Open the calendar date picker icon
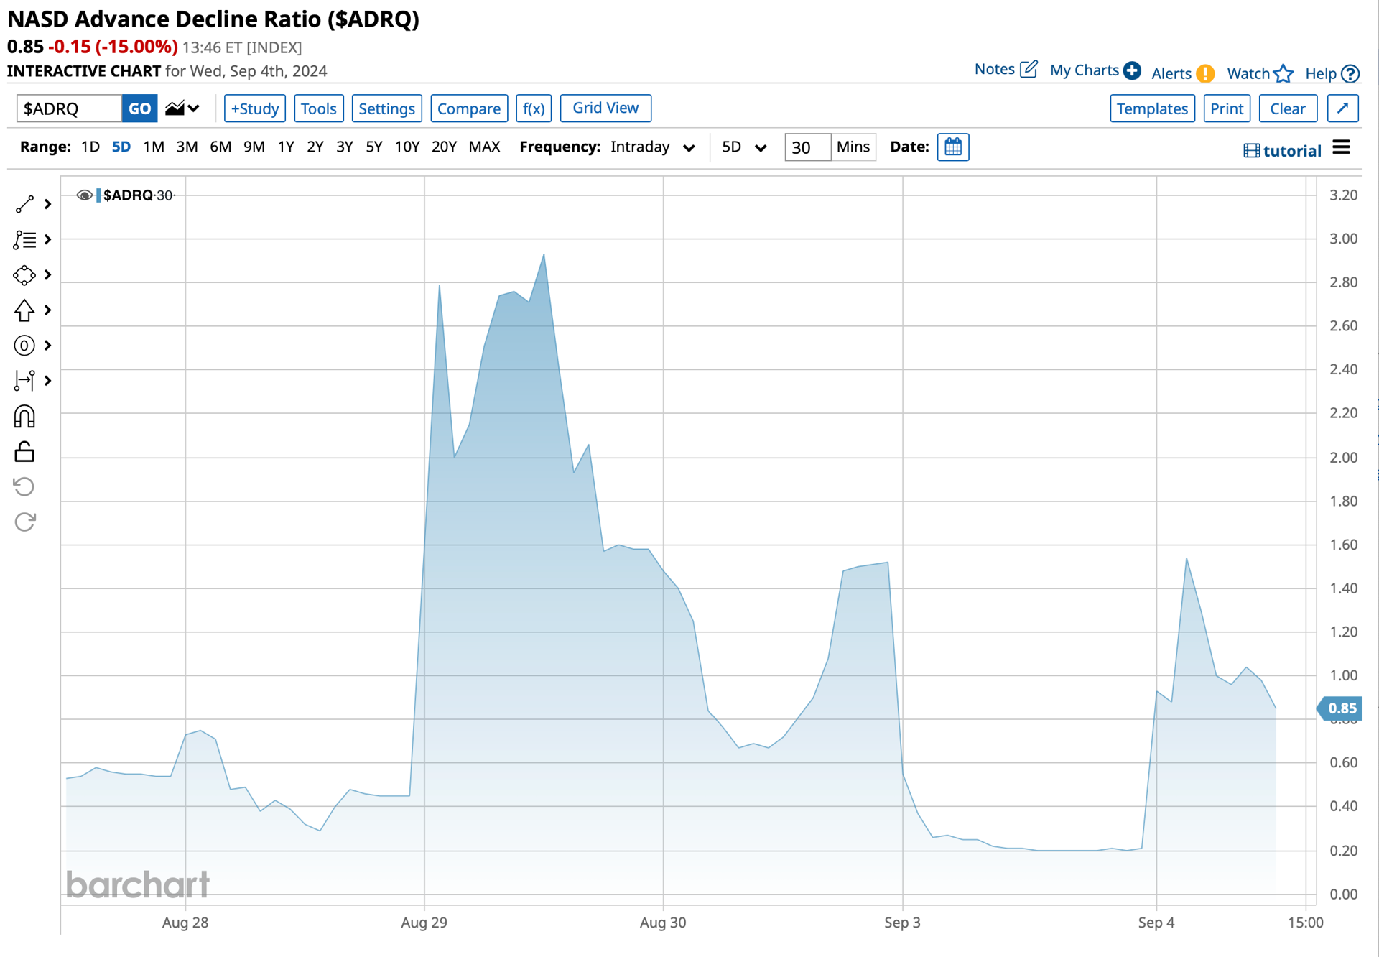Image resolution: width=1379 pixels, height=957 pixels. point(953,147)
